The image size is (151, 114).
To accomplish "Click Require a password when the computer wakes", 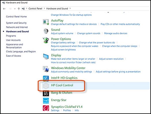I will (x=75, y=46).
